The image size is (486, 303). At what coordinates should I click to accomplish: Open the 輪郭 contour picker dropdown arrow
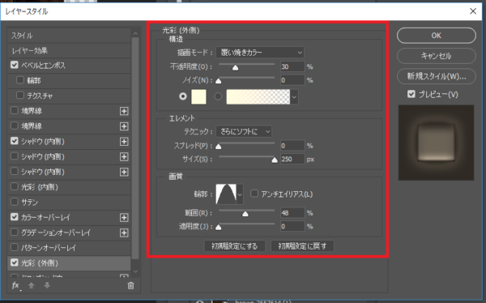[x=240, y=194]
